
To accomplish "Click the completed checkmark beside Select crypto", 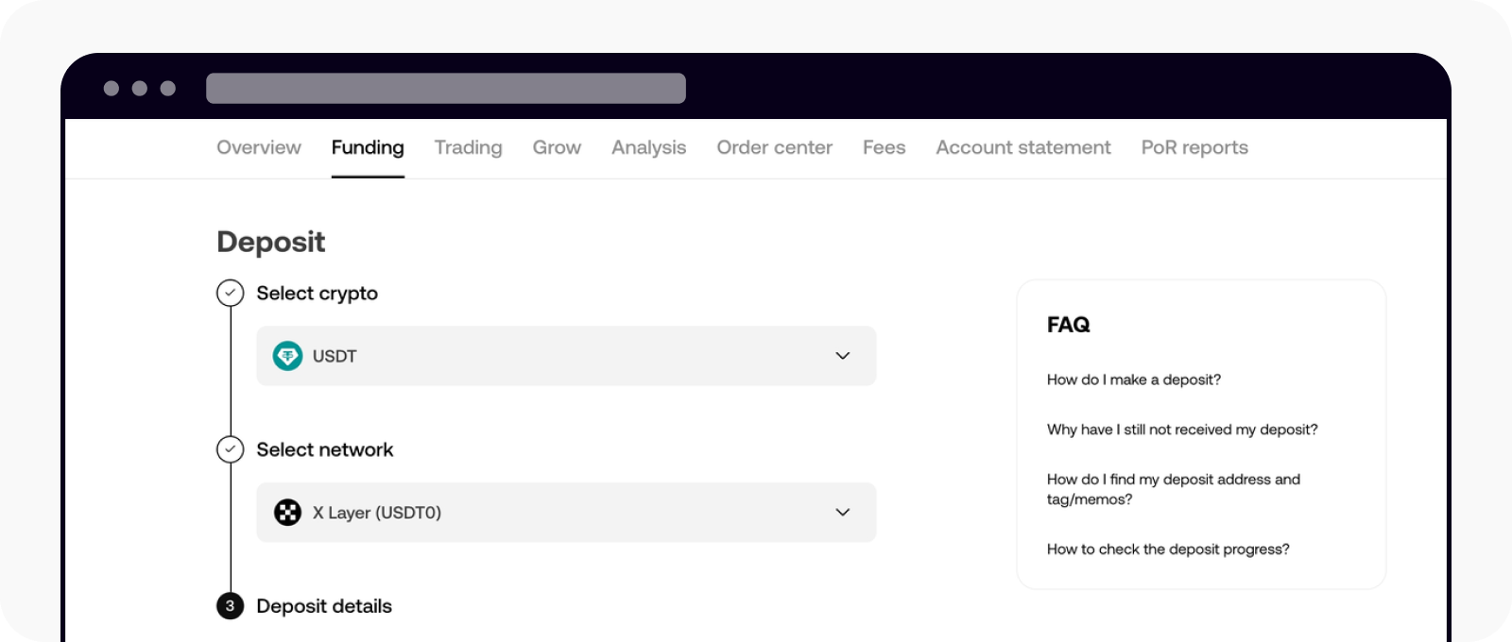I will 230,294.
